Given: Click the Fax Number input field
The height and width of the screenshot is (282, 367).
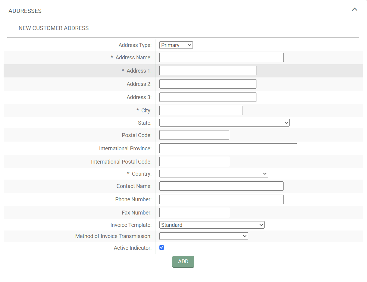Looking at the screenshot, I should (x=194, y=212).
